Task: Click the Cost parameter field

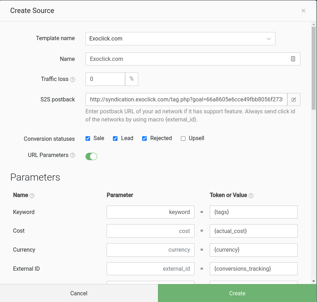Action: click(150, 231)
